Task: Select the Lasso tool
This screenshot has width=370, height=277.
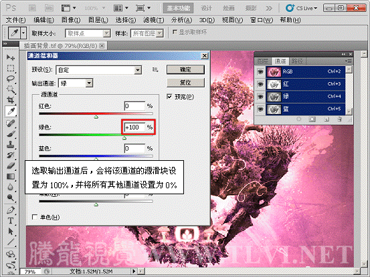Action: (x=11, y=79)
